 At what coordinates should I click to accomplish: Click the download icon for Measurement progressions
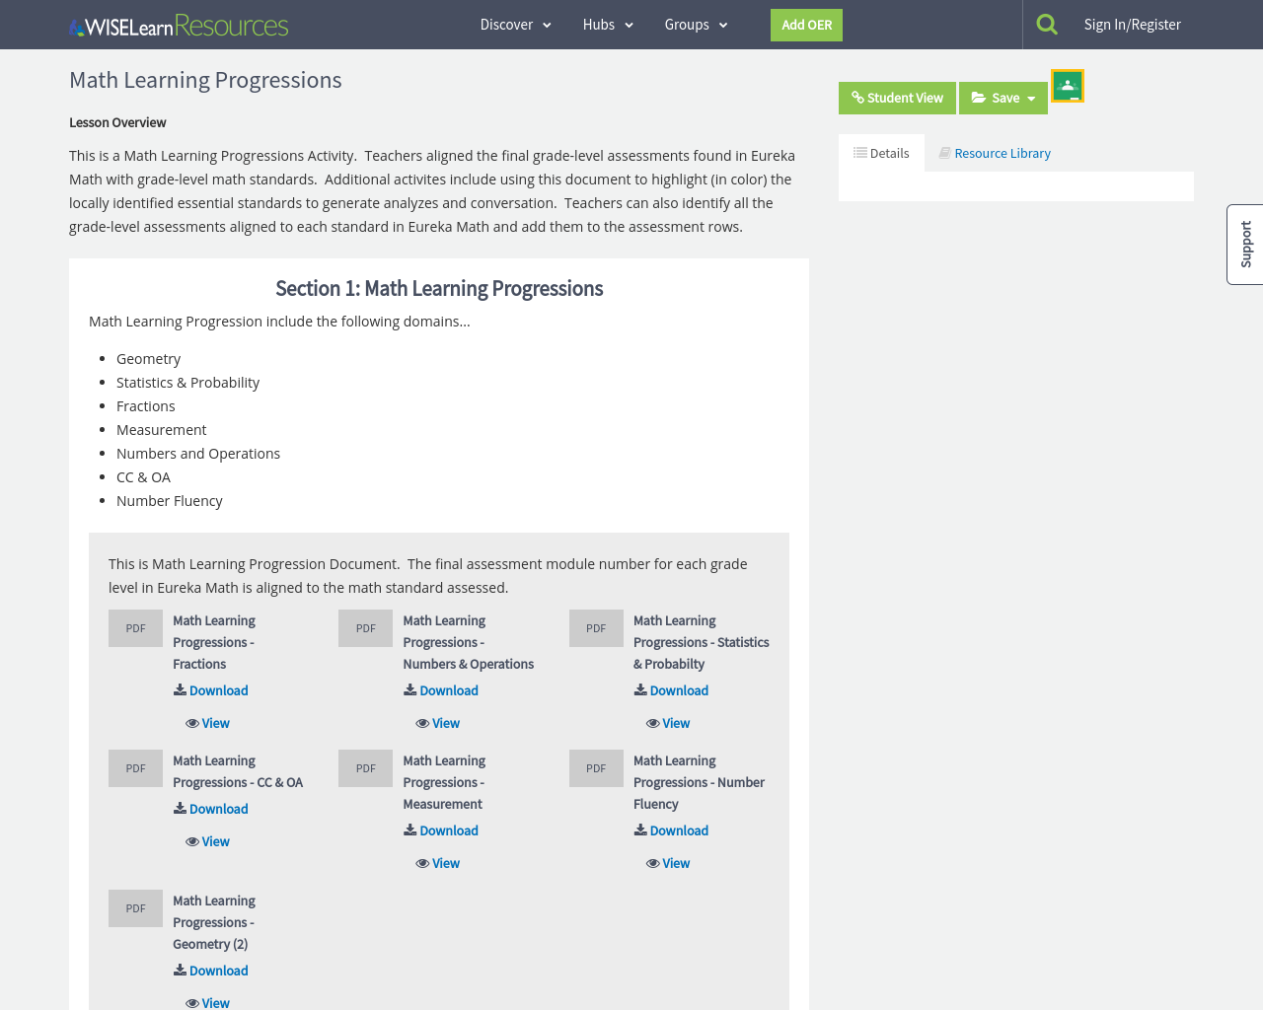coord(408,831)
